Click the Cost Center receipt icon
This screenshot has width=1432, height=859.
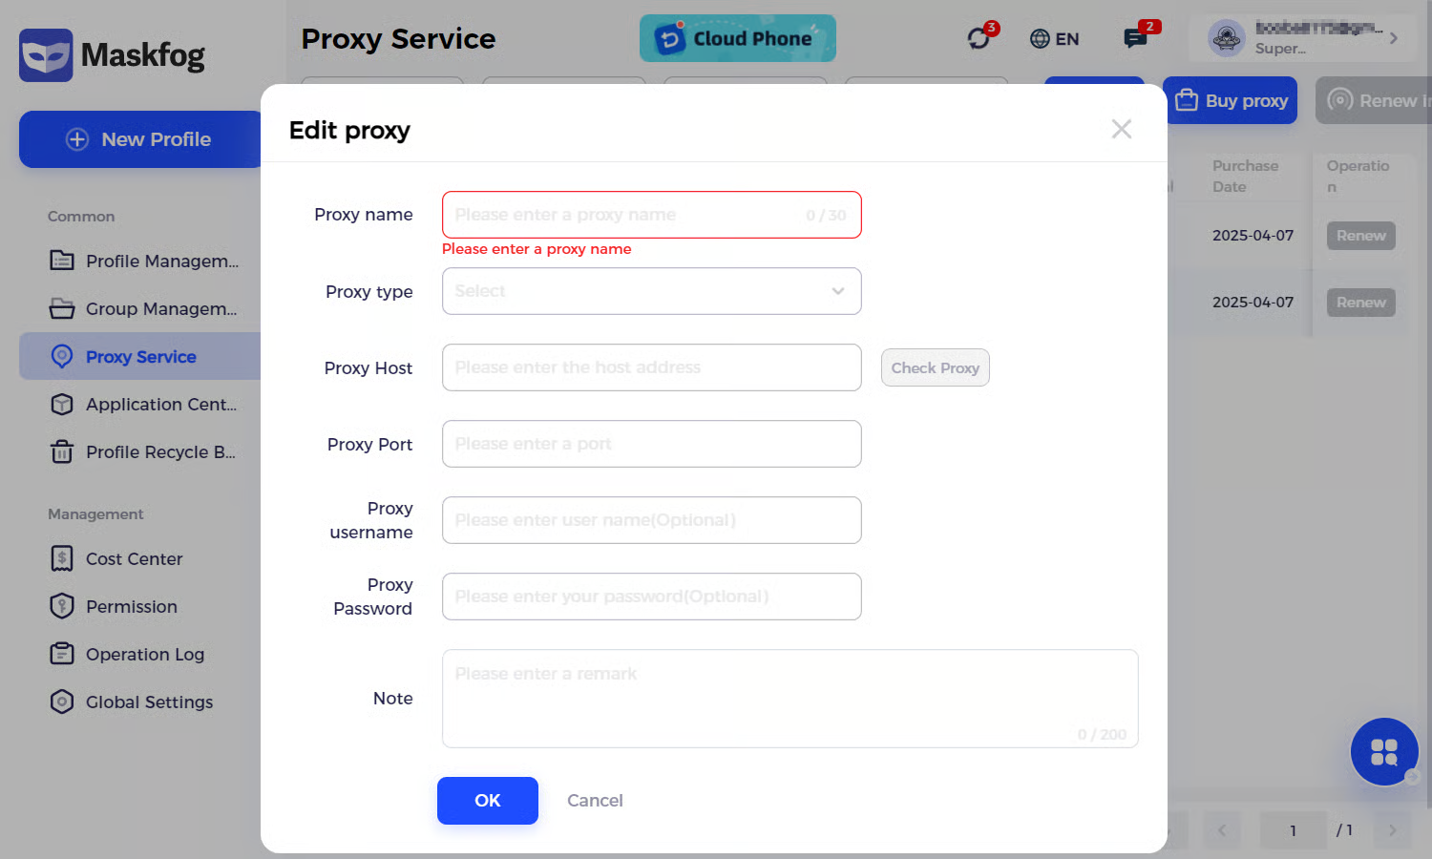point(62,558)
